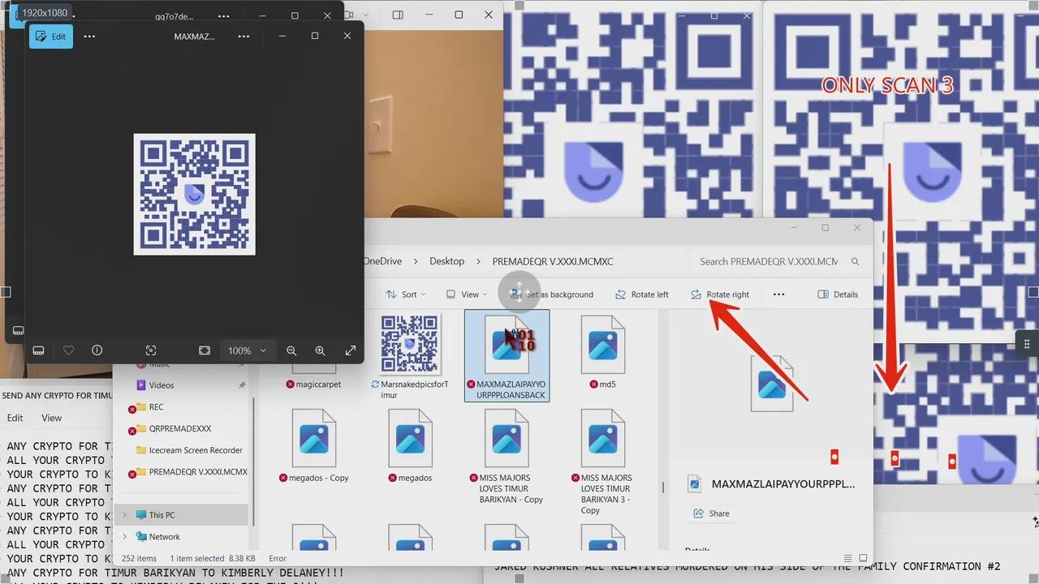Viewport: 1039px width, 584px height.
Task: Click the Edit button in Photos viewer
Action: (x=50, y=36)
